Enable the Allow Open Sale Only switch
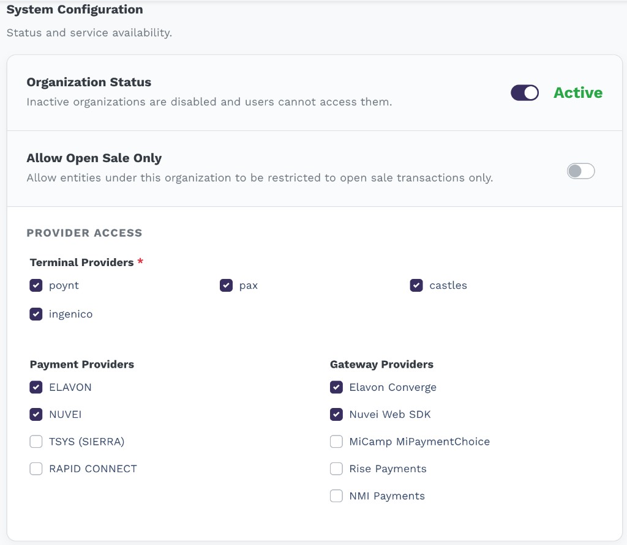This screenshot has width=627, height=545. [x=580, y=171]
